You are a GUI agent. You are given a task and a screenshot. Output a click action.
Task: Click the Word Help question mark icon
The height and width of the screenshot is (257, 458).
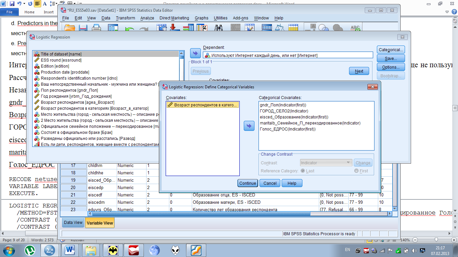tap(454, 12)
